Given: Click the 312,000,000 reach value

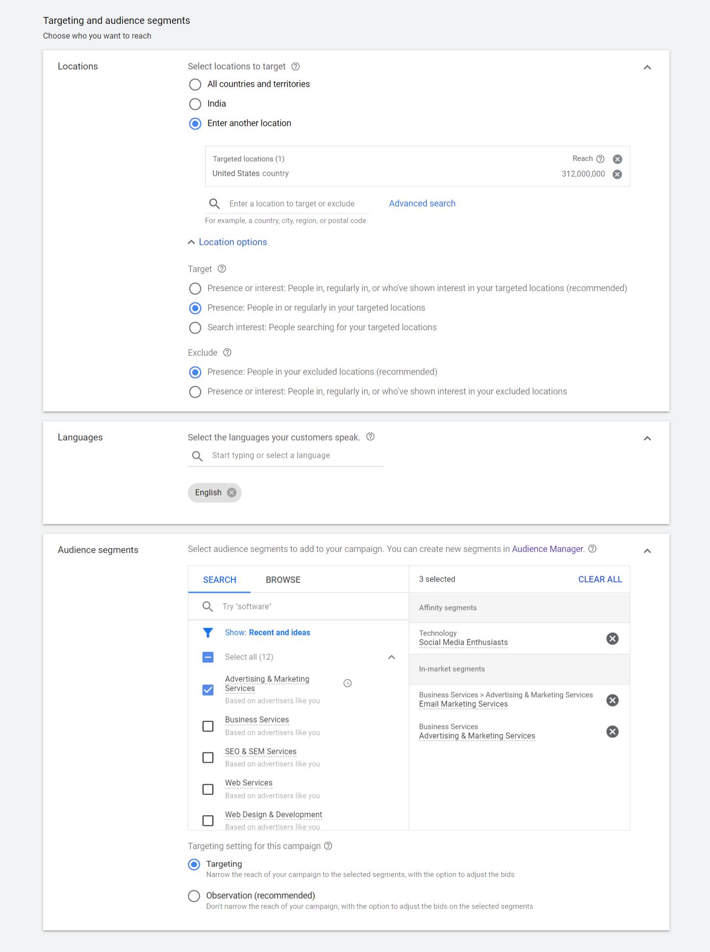Looking at the screenshot, I should [x=583, y=174].
